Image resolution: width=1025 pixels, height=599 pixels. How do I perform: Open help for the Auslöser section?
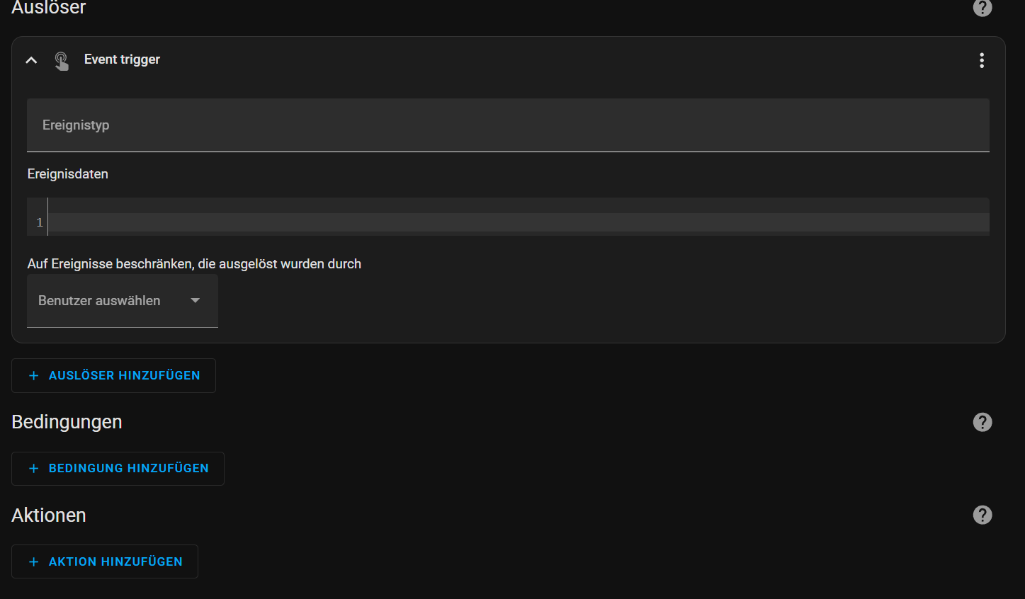pyautogui.click(x=982, y=8)
